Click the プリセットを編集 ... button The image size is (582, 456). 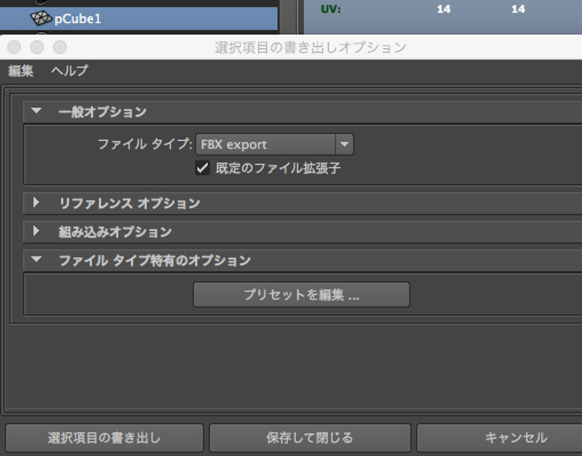(301, 295)
